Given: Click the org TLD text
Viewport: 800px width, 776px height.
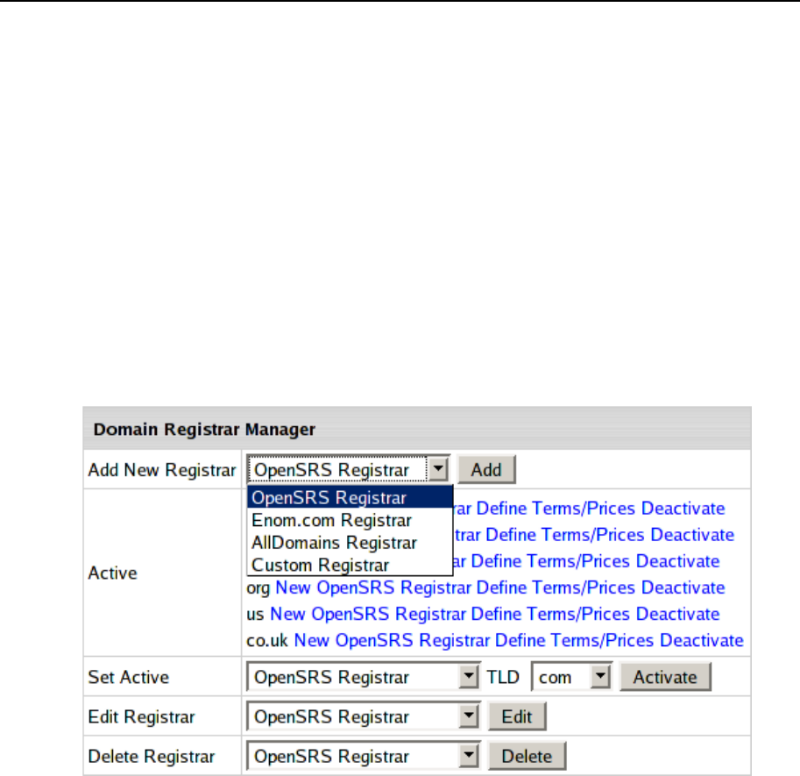Looking at the screenshot, I should (258, 588).
